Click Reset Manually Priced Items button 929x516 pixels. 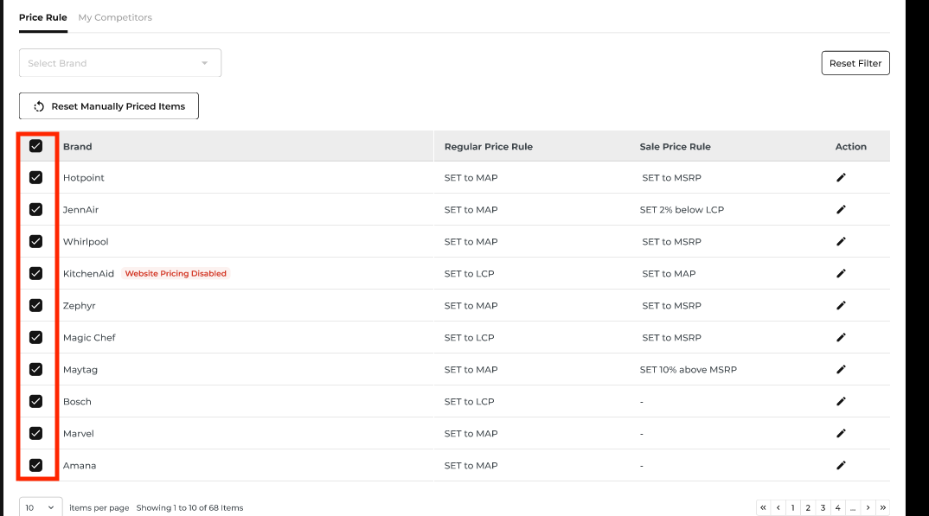click(x=109, y=106)
